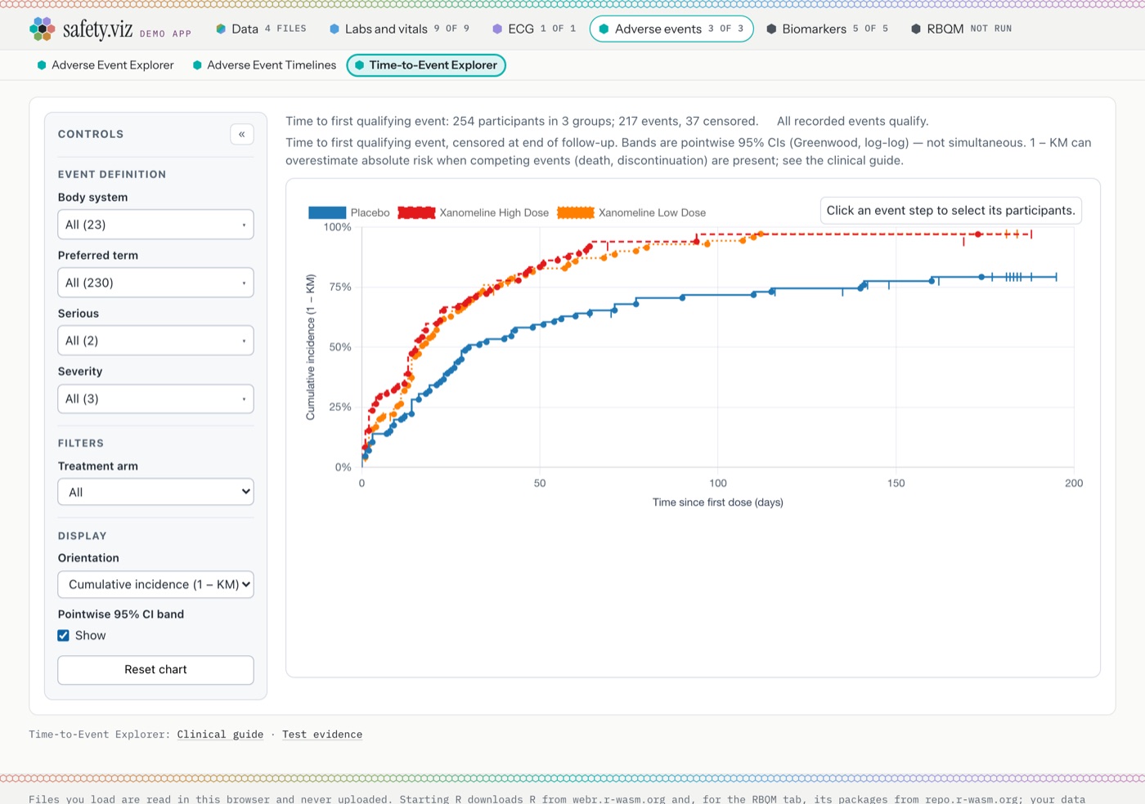
Task: Expand the Severity dropdown
Action: pyautogui.click(x=155, y=399)
